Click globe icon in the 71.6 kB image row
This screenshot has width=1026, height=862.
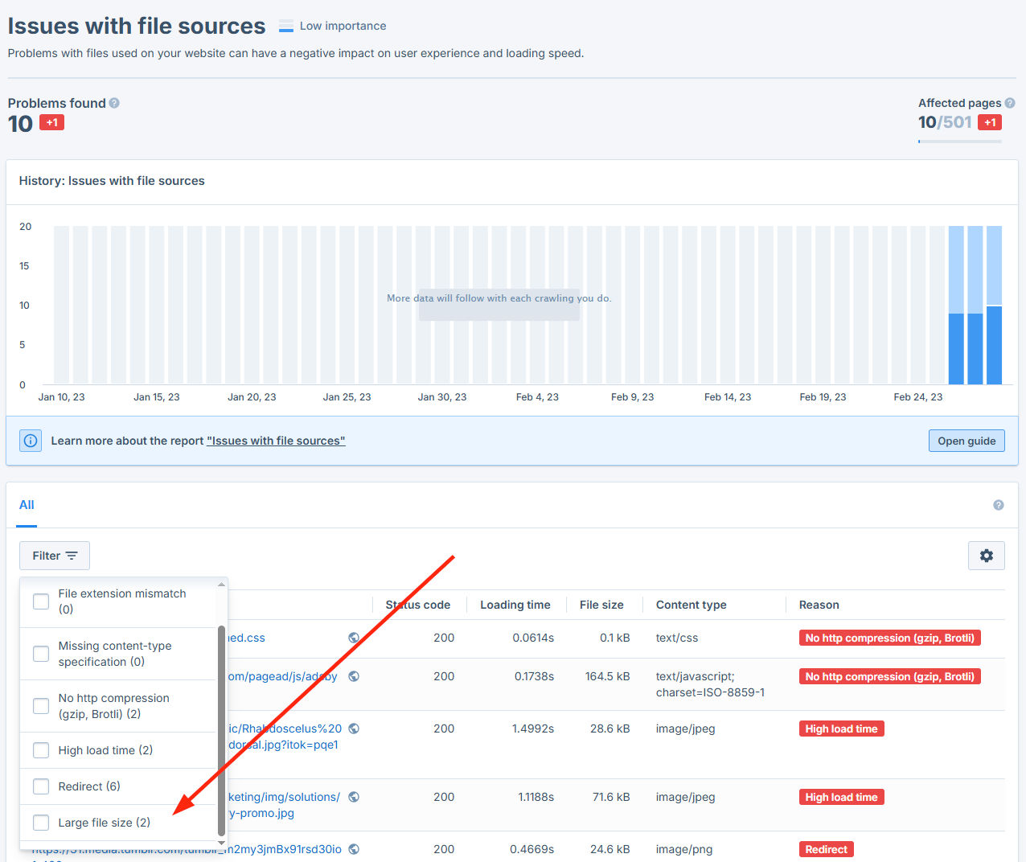[354, 797]
